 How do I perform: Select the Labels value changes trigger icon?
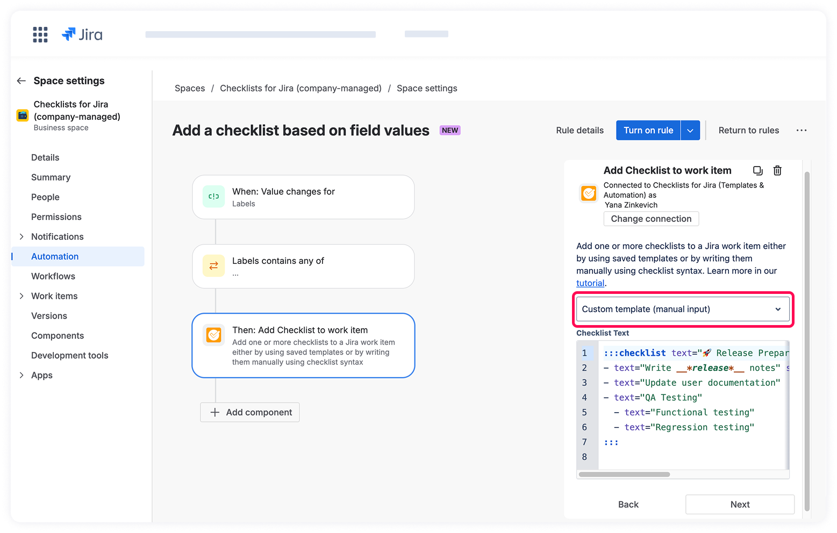pyautogui.click(x=213, y=197)
